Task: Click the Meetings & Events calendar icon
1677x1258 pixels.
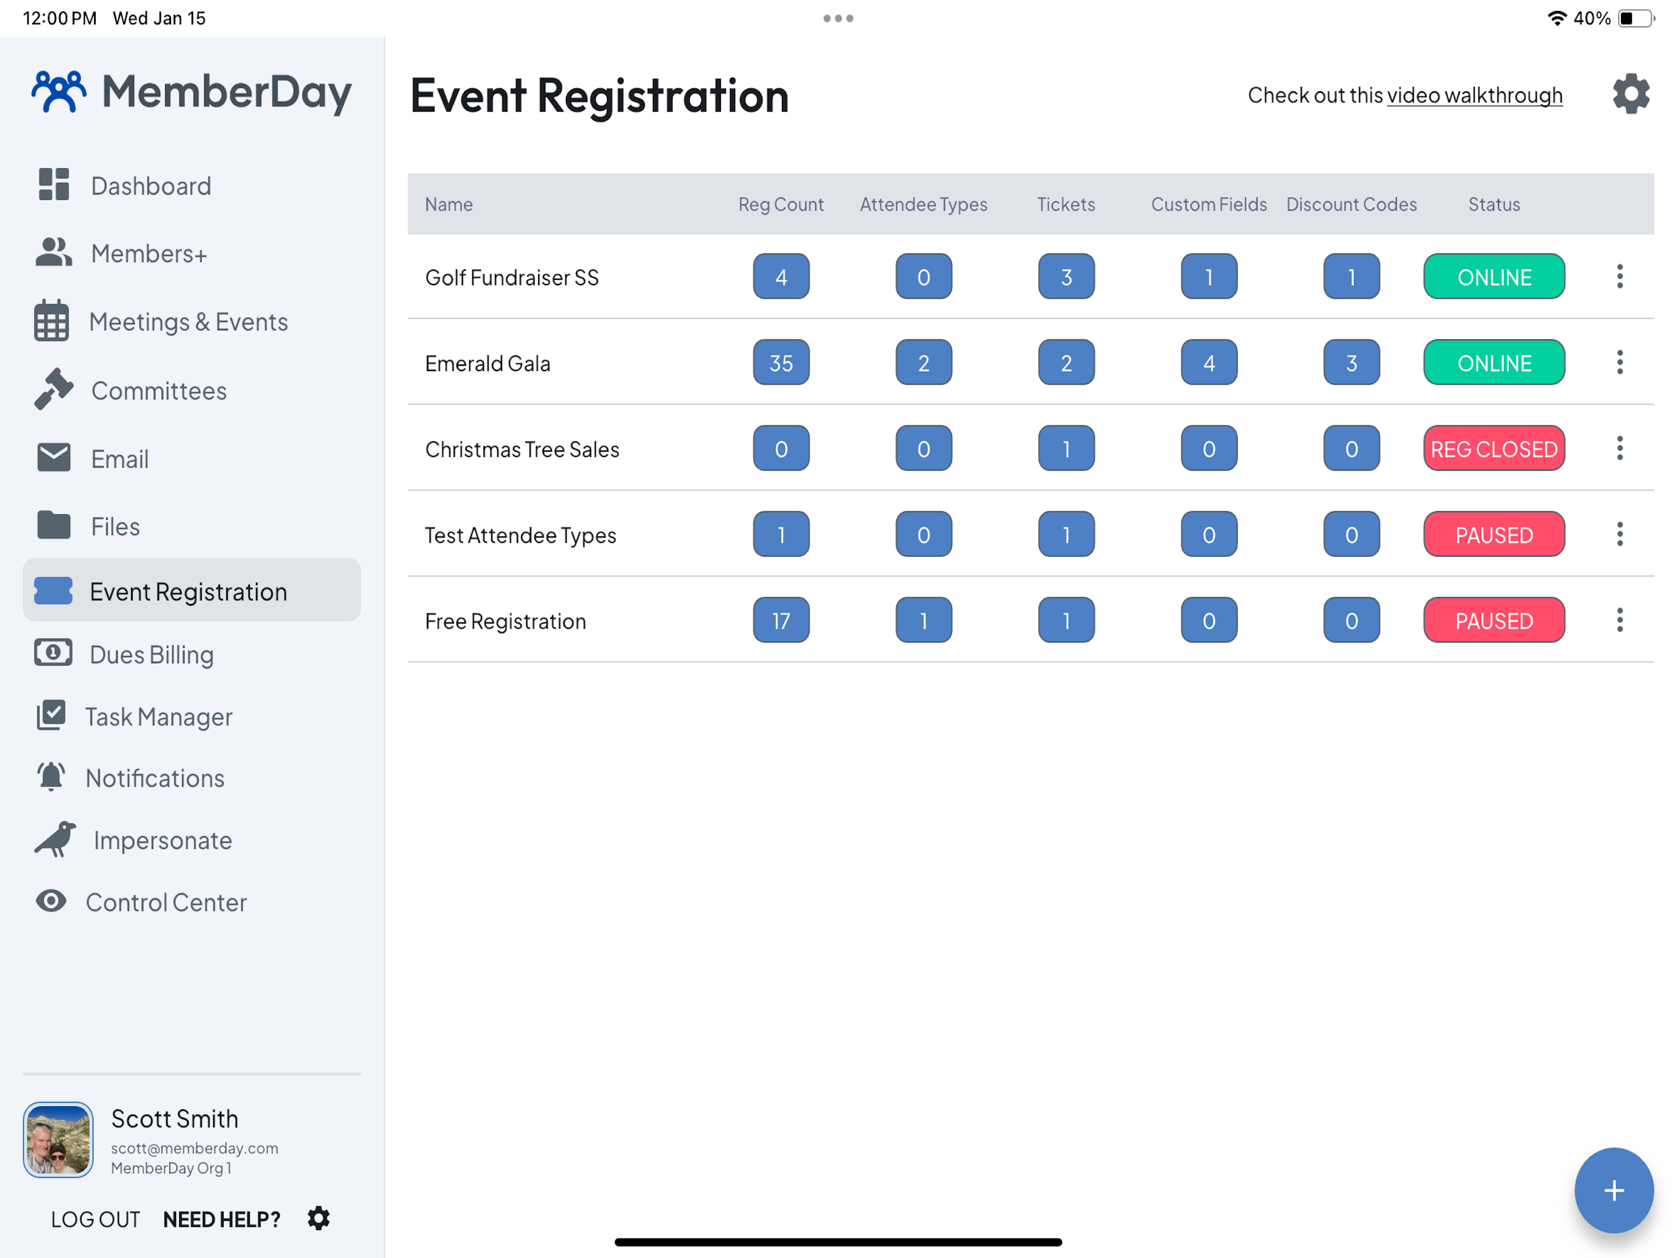Action: 52,320
